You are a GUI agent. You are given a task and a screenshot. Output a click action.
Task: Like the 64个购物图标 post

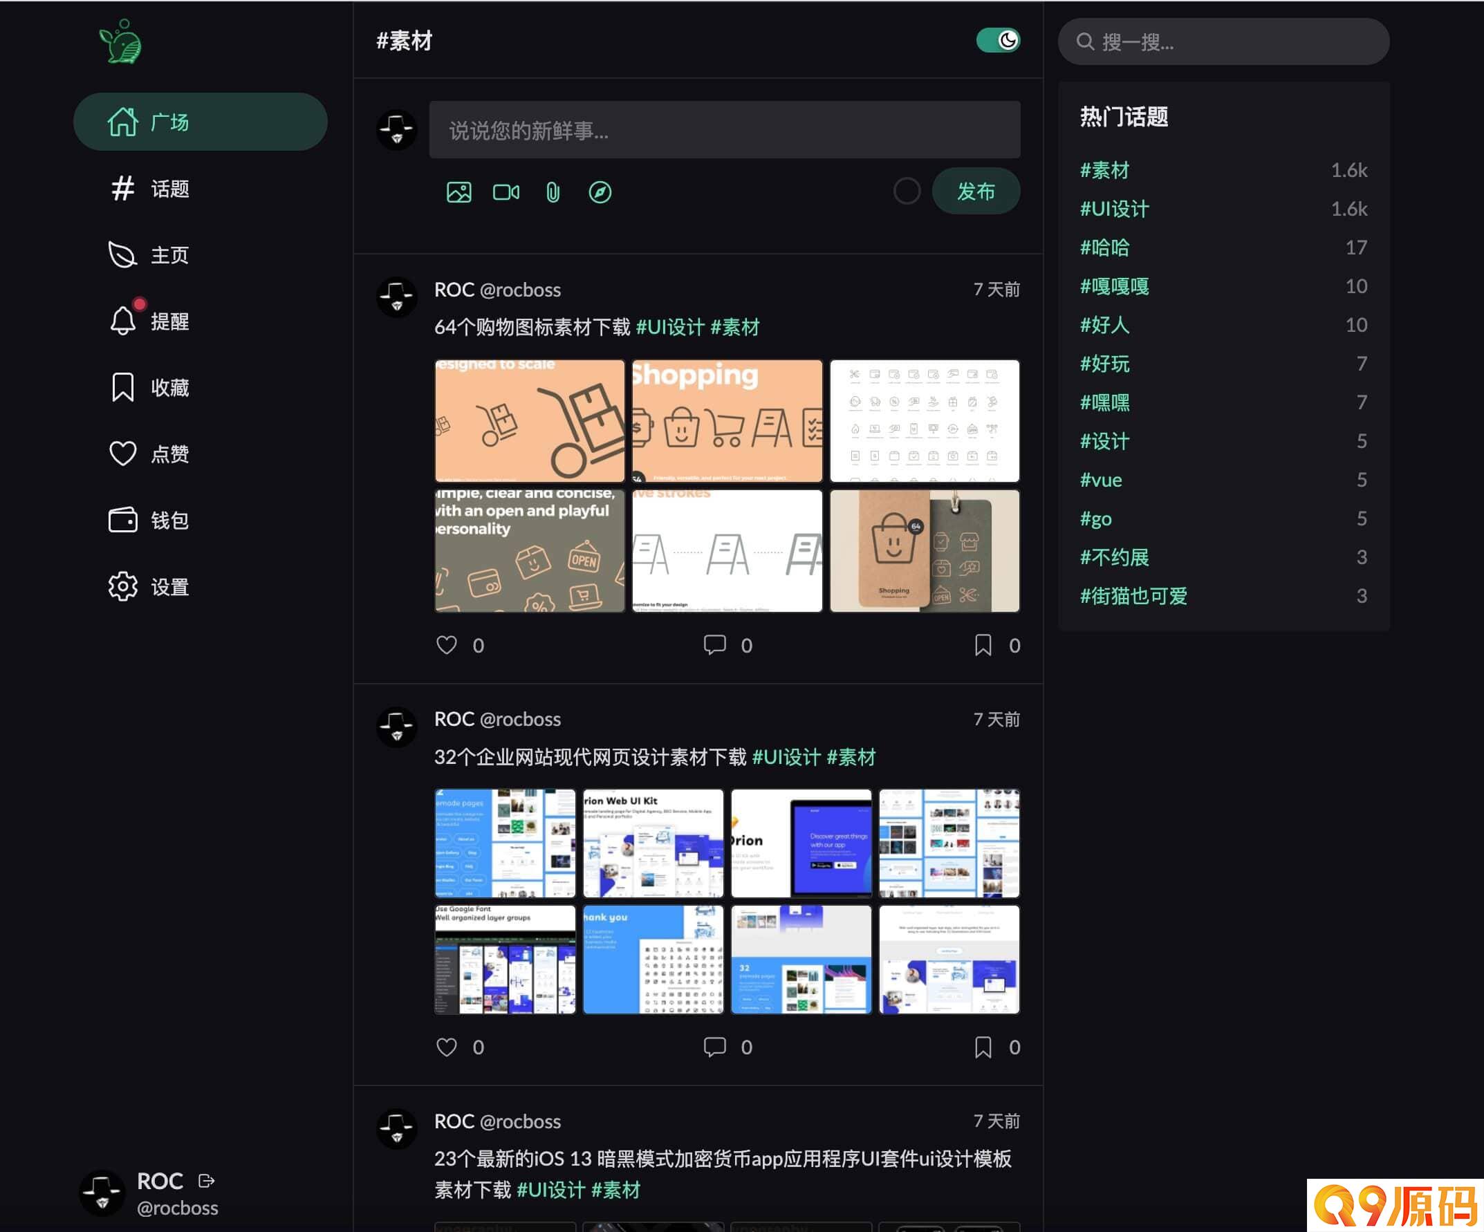point(447,645)
